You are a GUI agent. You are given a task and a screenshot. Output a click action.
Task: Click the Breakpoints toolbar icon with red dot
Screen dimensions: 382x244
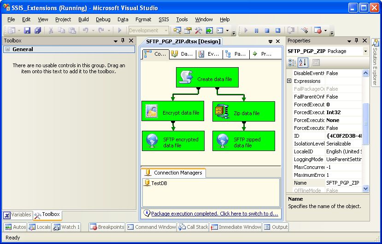tap(317, 30)
